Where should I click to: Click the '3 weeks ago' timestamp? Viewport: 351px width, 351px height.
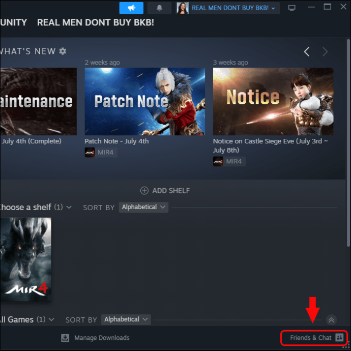(x=230, y=63)
